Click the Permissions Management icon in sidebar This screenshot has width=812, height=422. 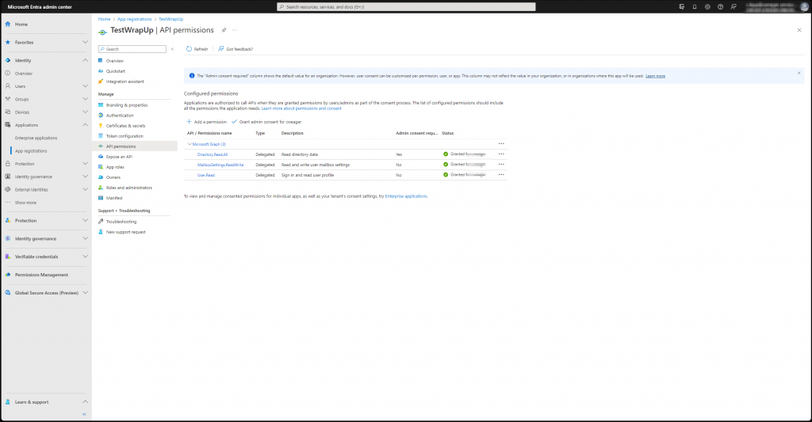tap(8, 275)
